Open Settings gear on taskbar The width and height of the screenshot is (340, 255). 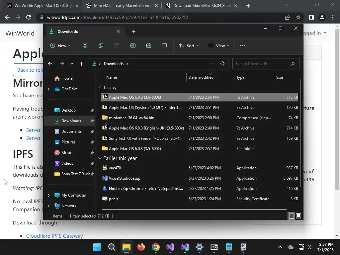(200, 247)
